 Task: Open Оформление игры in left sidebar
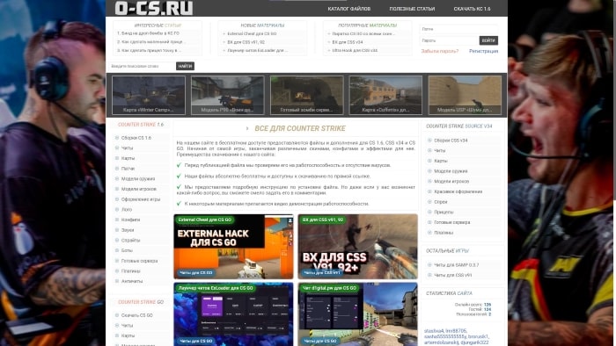141,199
